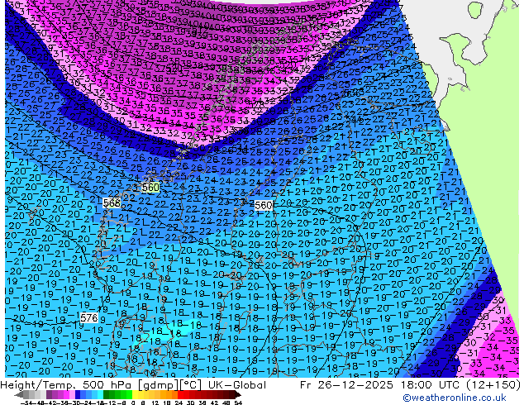Click the 576 height contour label
The height and width of the screenshot is (405, 524).
click(89, 318)
